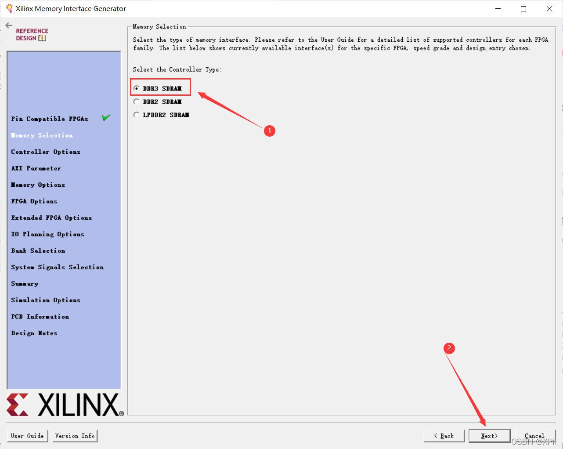Go to the FPGA Options step

34,201
